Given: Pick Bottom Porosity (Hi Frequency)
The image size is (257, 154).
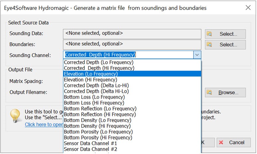Looking at the screenshot, I should 132,138.
